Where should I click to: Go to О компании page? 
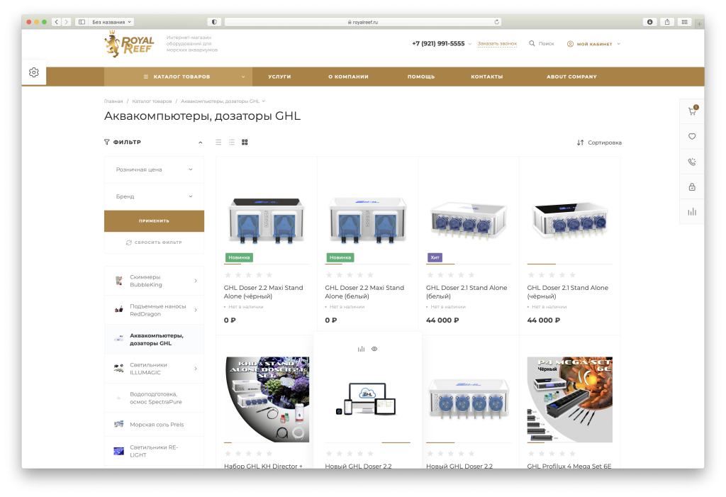click(x=348, y=77)
